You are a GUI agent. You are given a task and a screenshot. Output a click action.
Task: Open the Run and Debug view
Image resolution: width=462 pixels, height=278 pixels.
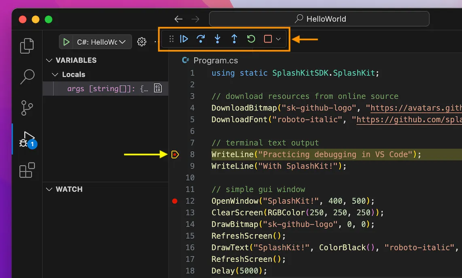[27, 139]
